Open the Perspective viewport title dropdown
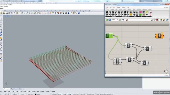The image size is (170, 95). (x=10, y=16)
